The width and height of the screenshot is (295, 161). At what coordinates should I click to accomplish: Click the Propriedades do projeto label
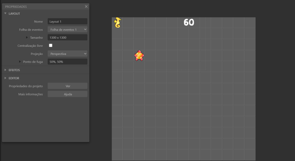(x=26, y=86)
